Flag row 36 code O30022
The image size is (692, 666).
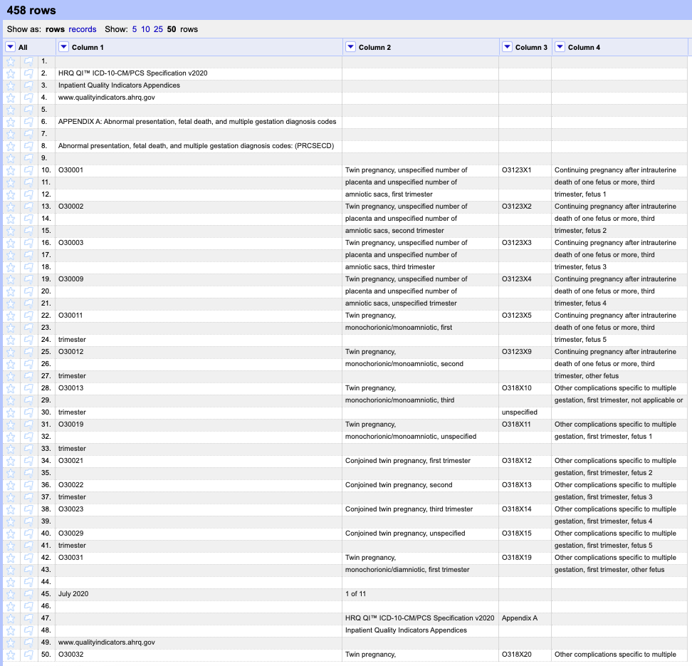(28, 485)
